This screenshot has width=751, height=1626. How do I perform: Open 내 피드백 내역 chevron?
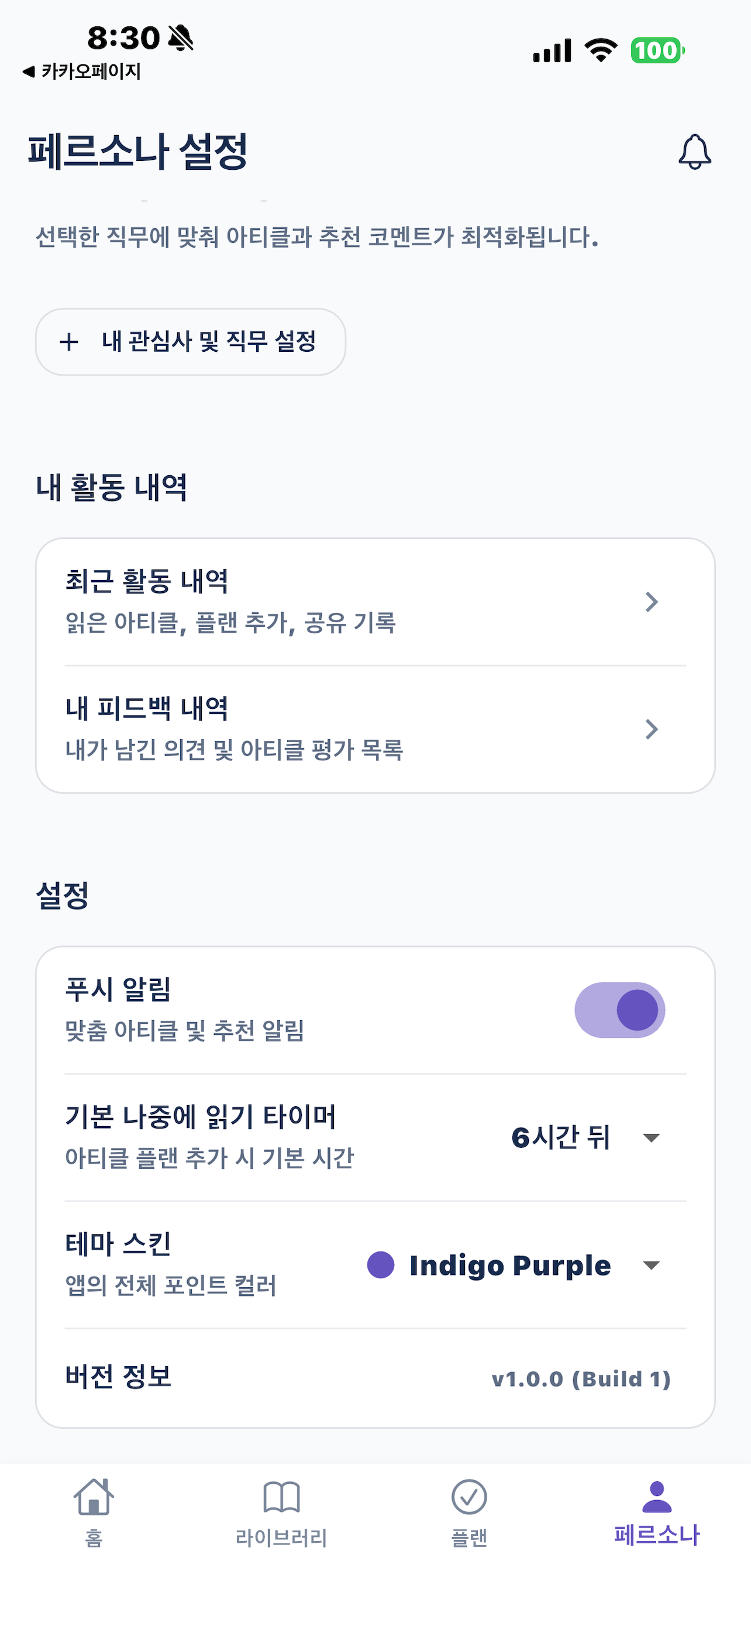pos(652,729)
